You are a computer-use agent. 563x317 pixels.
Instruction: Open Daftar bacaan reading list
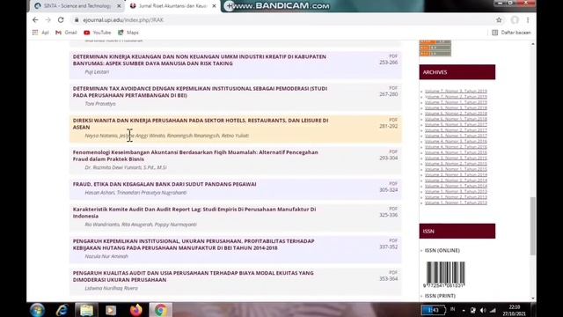(511, 33)
